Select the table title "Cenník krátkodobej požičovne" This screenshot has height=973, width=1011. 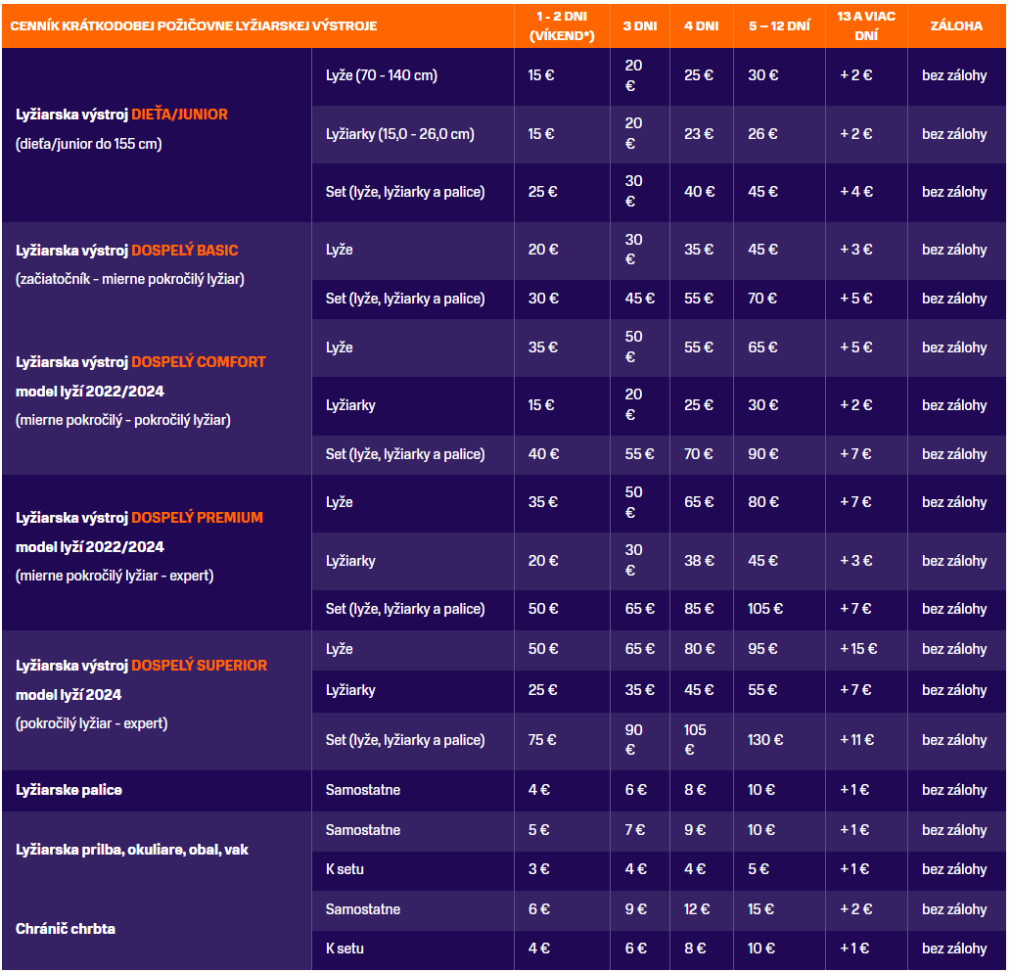[x=193, y=26]
